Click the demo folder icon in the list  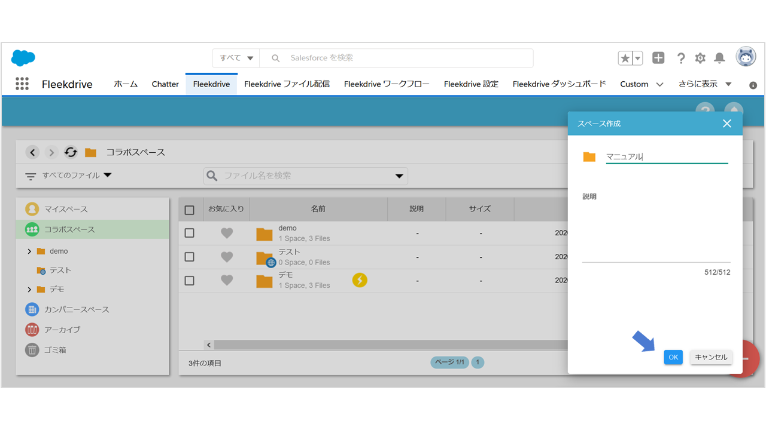pyautogui.click(x=265, y=234)
